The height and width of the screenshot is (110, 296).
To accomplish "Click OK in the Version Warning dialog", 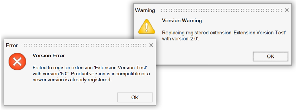I will (x=270, y=56).
